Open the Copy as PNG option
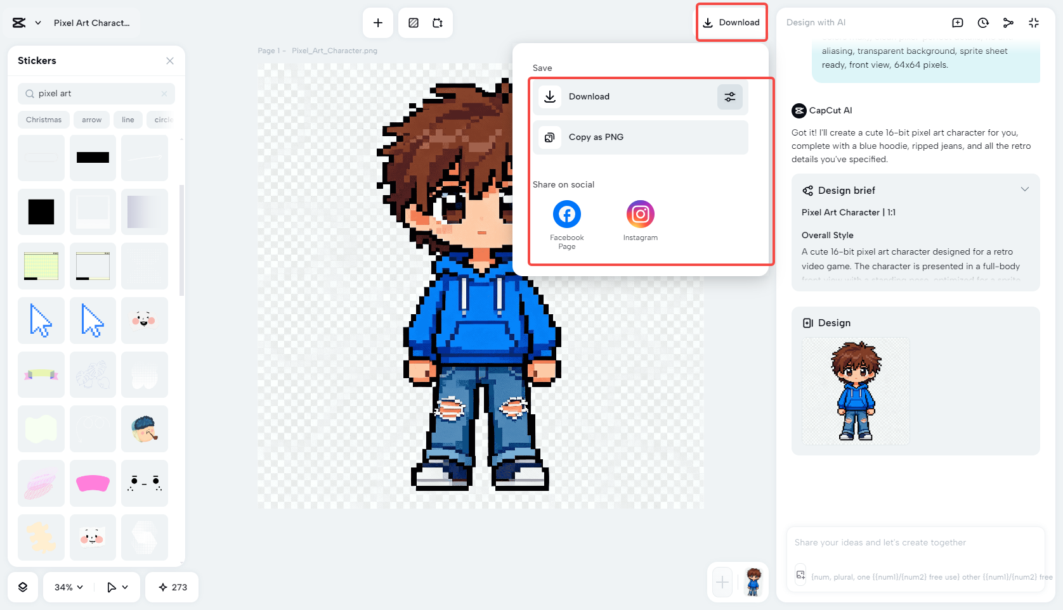The image size is (1063, 610). click(639, 137)
